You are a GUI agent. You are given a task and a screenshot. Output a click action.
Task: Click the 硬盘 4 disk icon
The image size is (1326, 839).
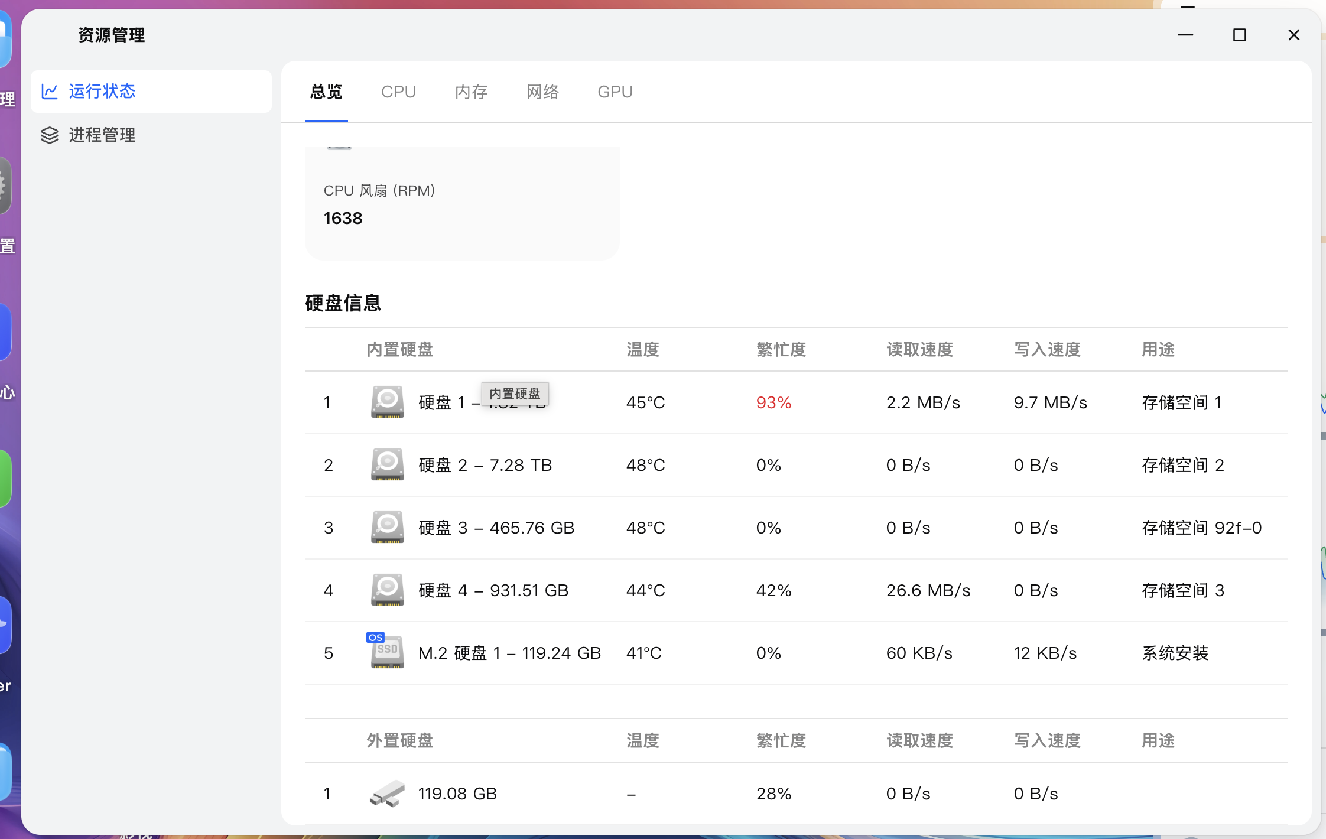tap(387, 590)
